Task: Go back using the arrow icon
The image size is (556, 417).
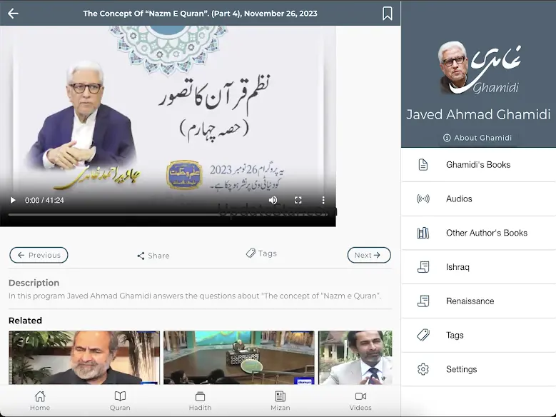Action: click(13, 14)
